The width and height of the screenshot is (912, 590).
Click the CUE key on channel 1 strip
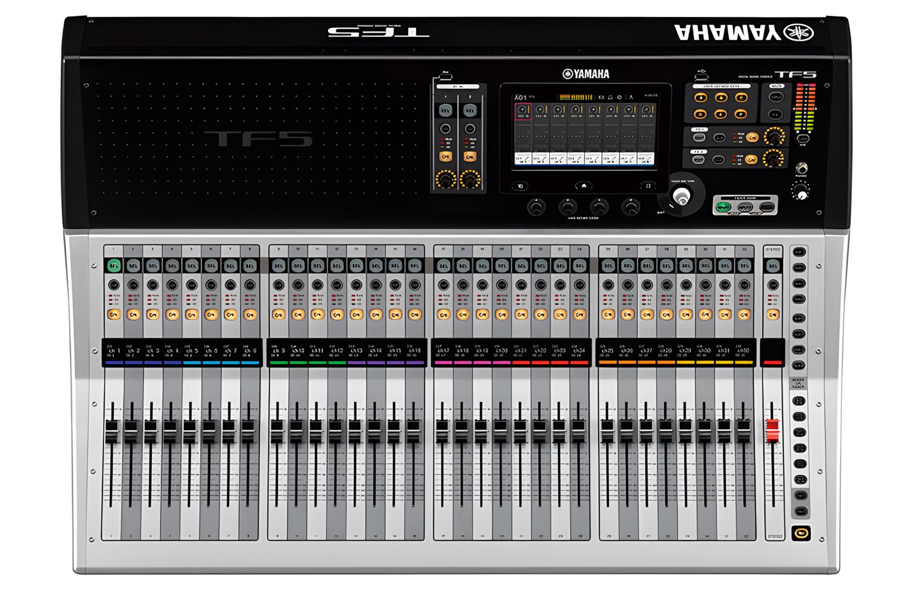114,285
